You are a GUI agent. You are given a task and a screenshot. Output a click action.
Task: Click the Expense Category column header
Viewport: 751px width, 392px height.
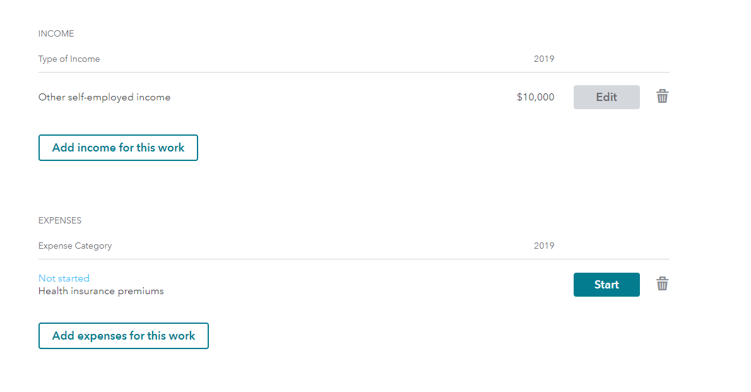point(75,246)
